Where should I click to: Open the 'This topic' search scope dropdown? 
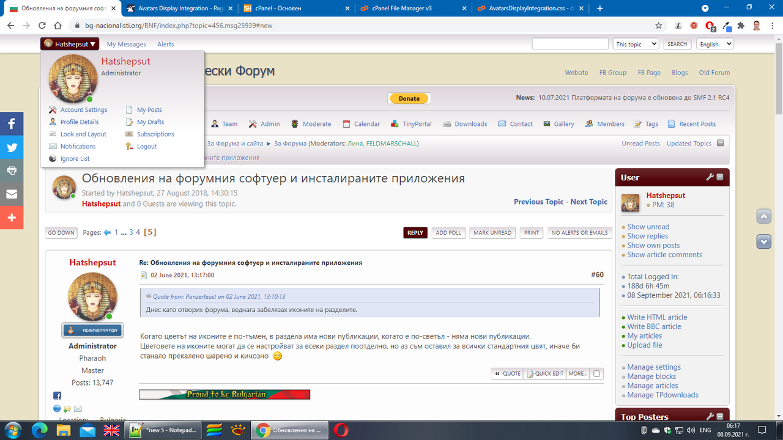pyautogui.click(x=636, y=44)
